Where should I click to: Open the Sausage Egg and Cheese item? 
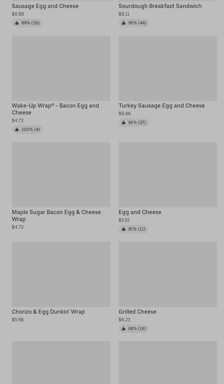(x=45, y=6)
